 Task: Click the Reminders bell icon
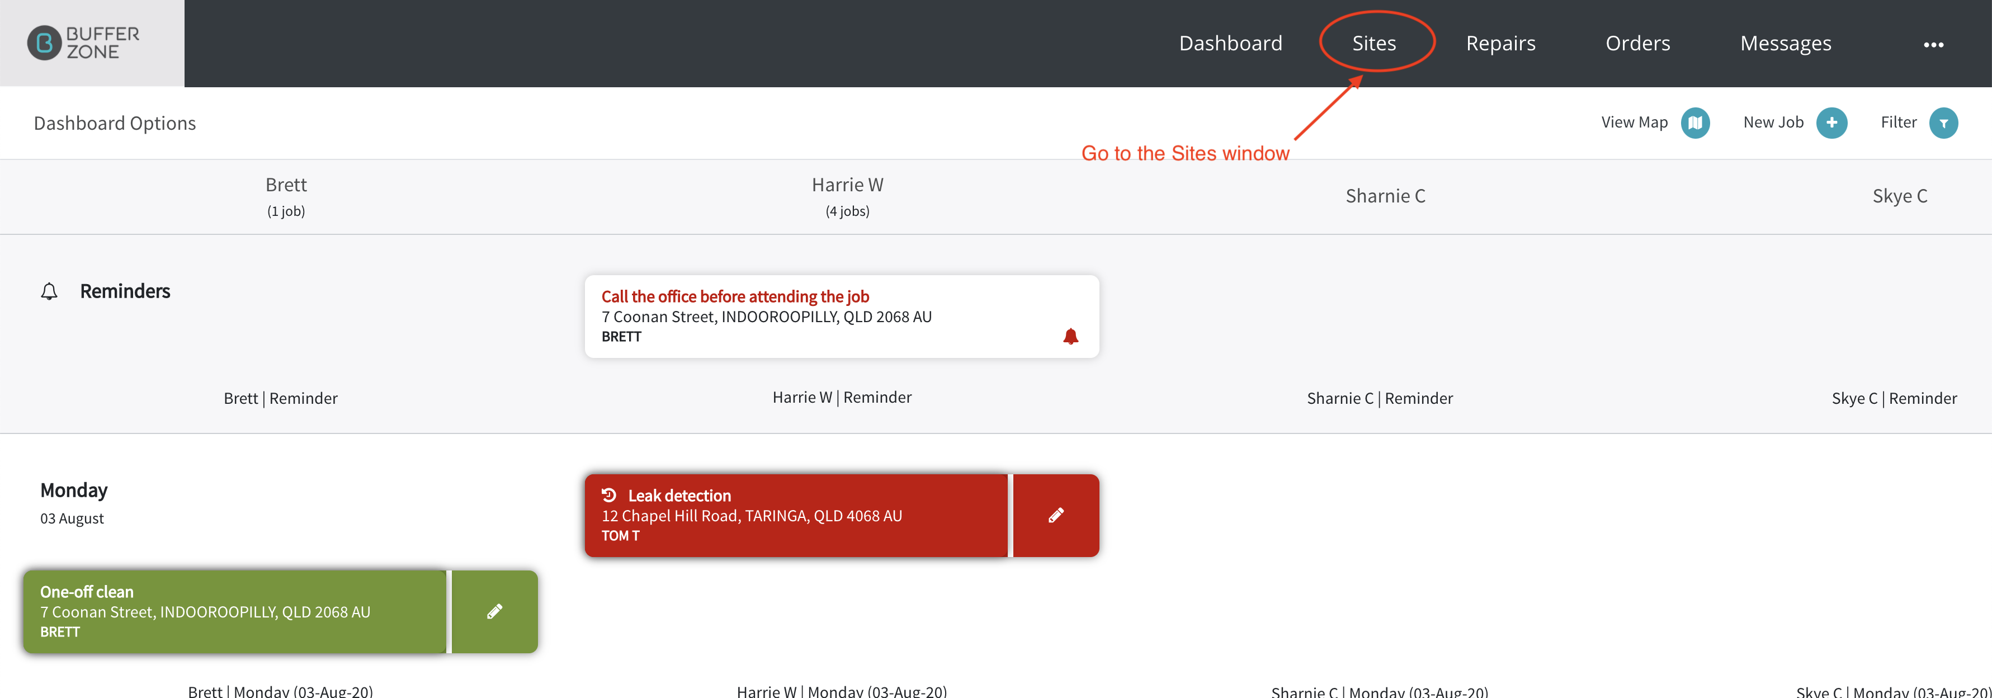[x=49, y=291]
